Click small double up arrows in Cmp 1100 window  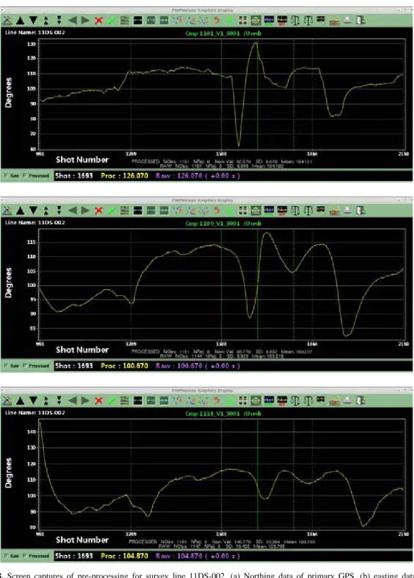[x=46, y=211]
